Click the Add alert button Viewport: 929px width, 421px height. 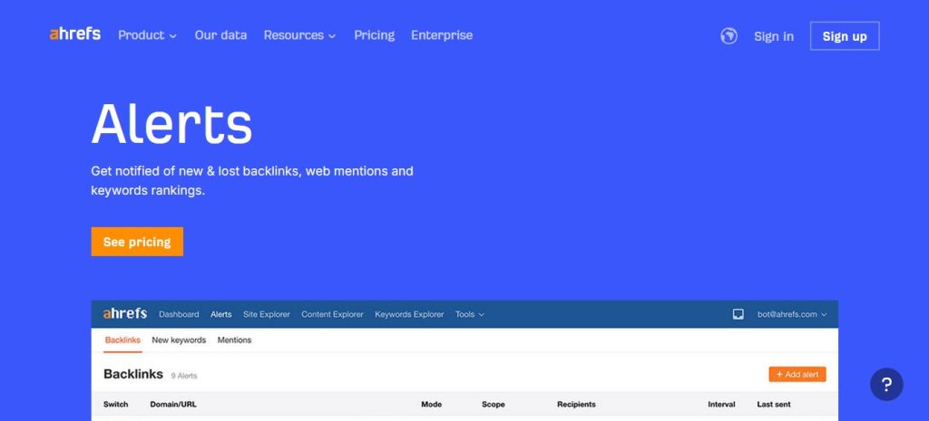797,374
